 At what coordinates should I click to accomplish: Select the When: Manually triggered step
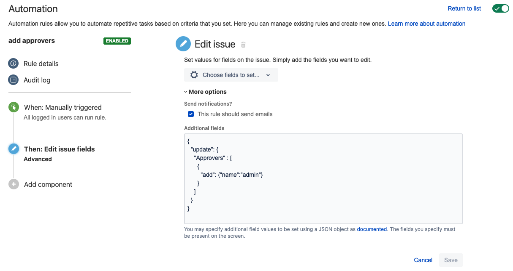coord(62,107)
